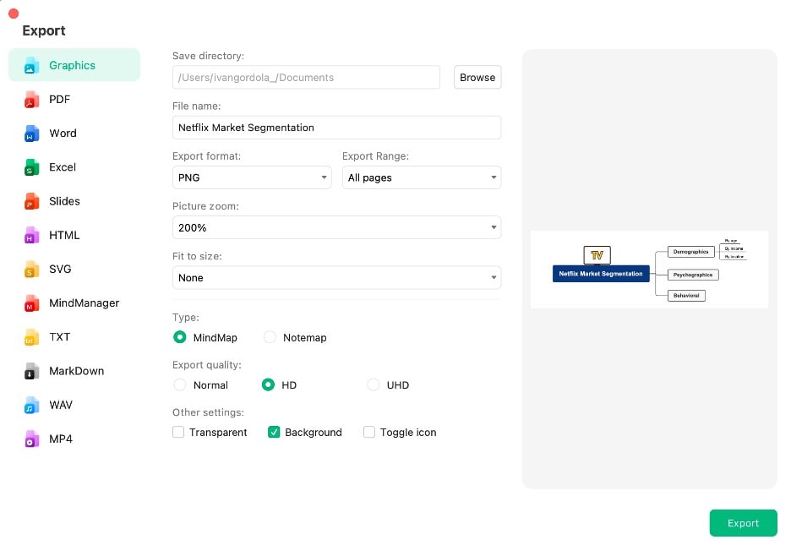Choose the WAV audio icon

coord(32,406)
